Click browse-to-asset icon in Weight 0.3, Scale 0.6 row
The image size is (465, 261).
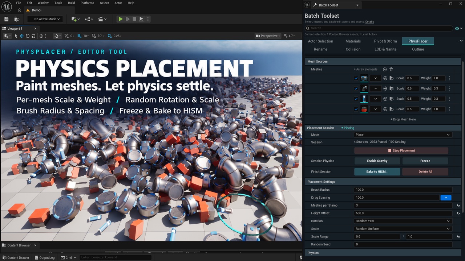(391, 88)
